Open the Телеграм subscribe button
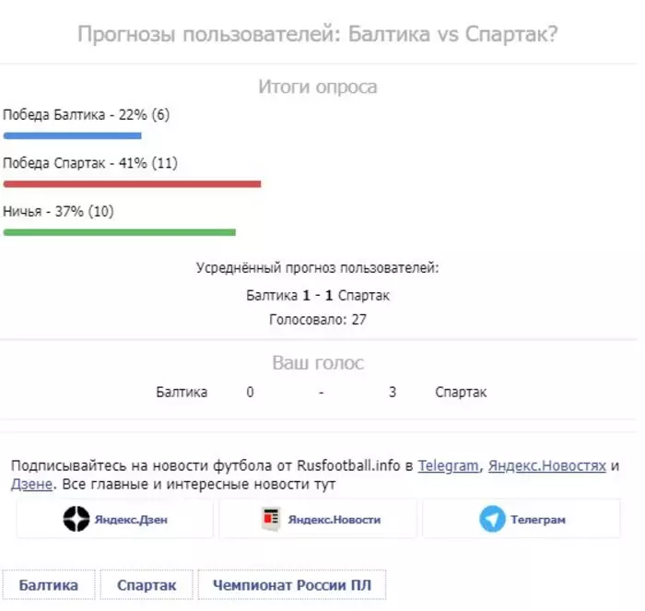 (521, 520)
